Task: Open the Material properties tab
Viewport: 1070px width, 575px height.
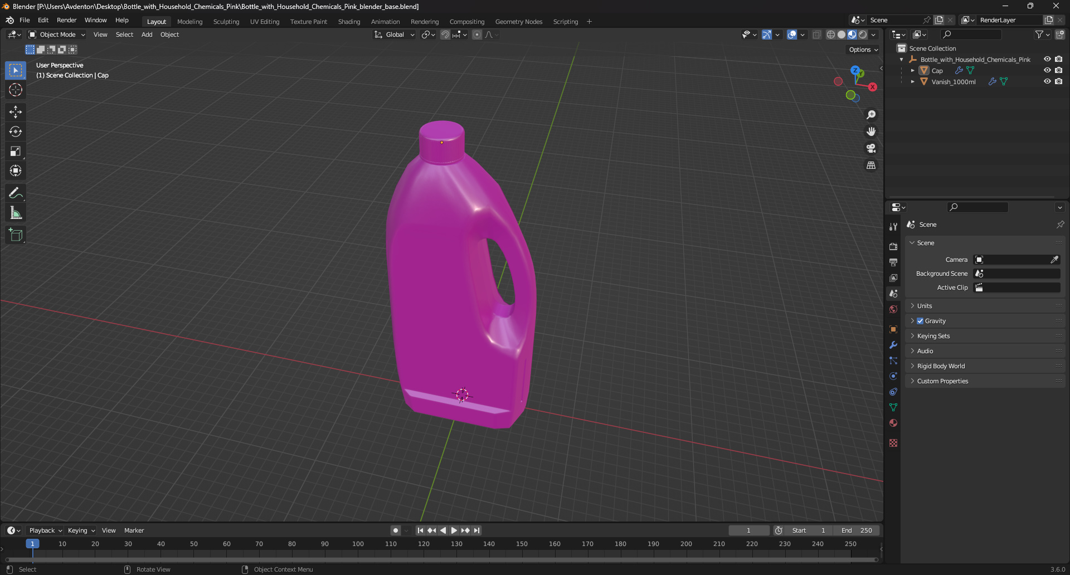Action: 893,423
